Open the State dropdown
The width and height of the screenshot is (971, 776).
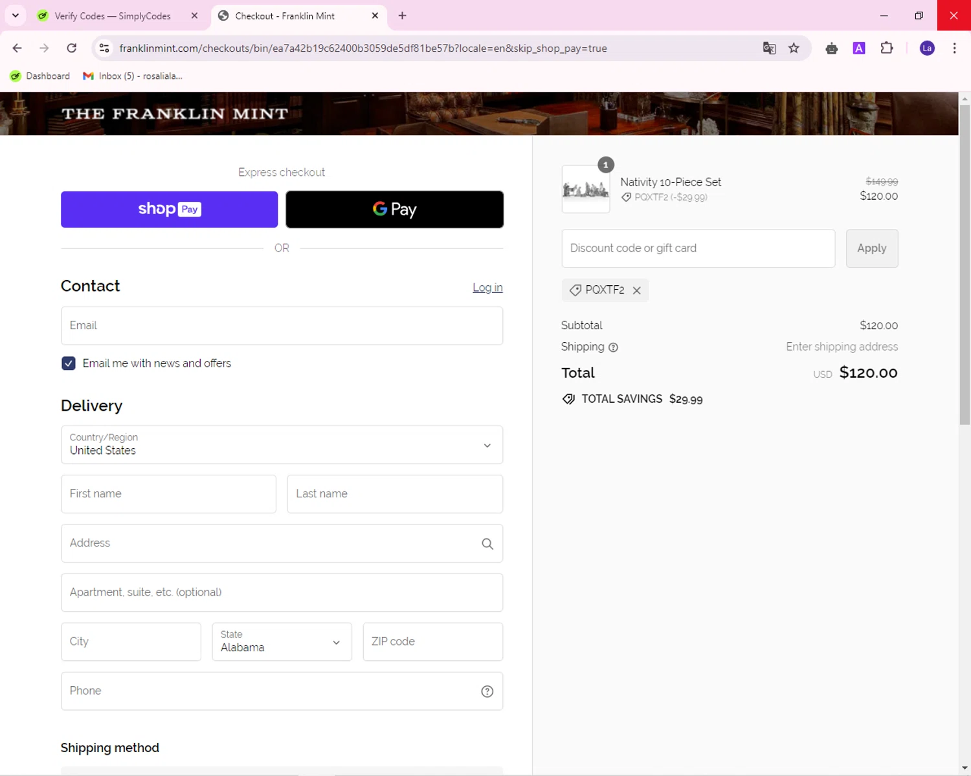(x=282, y=641)
